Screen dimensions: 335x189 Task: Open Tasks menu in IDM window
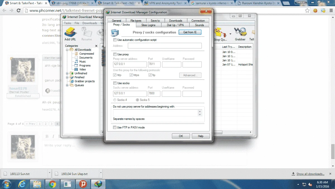click(x=68, y=23)
